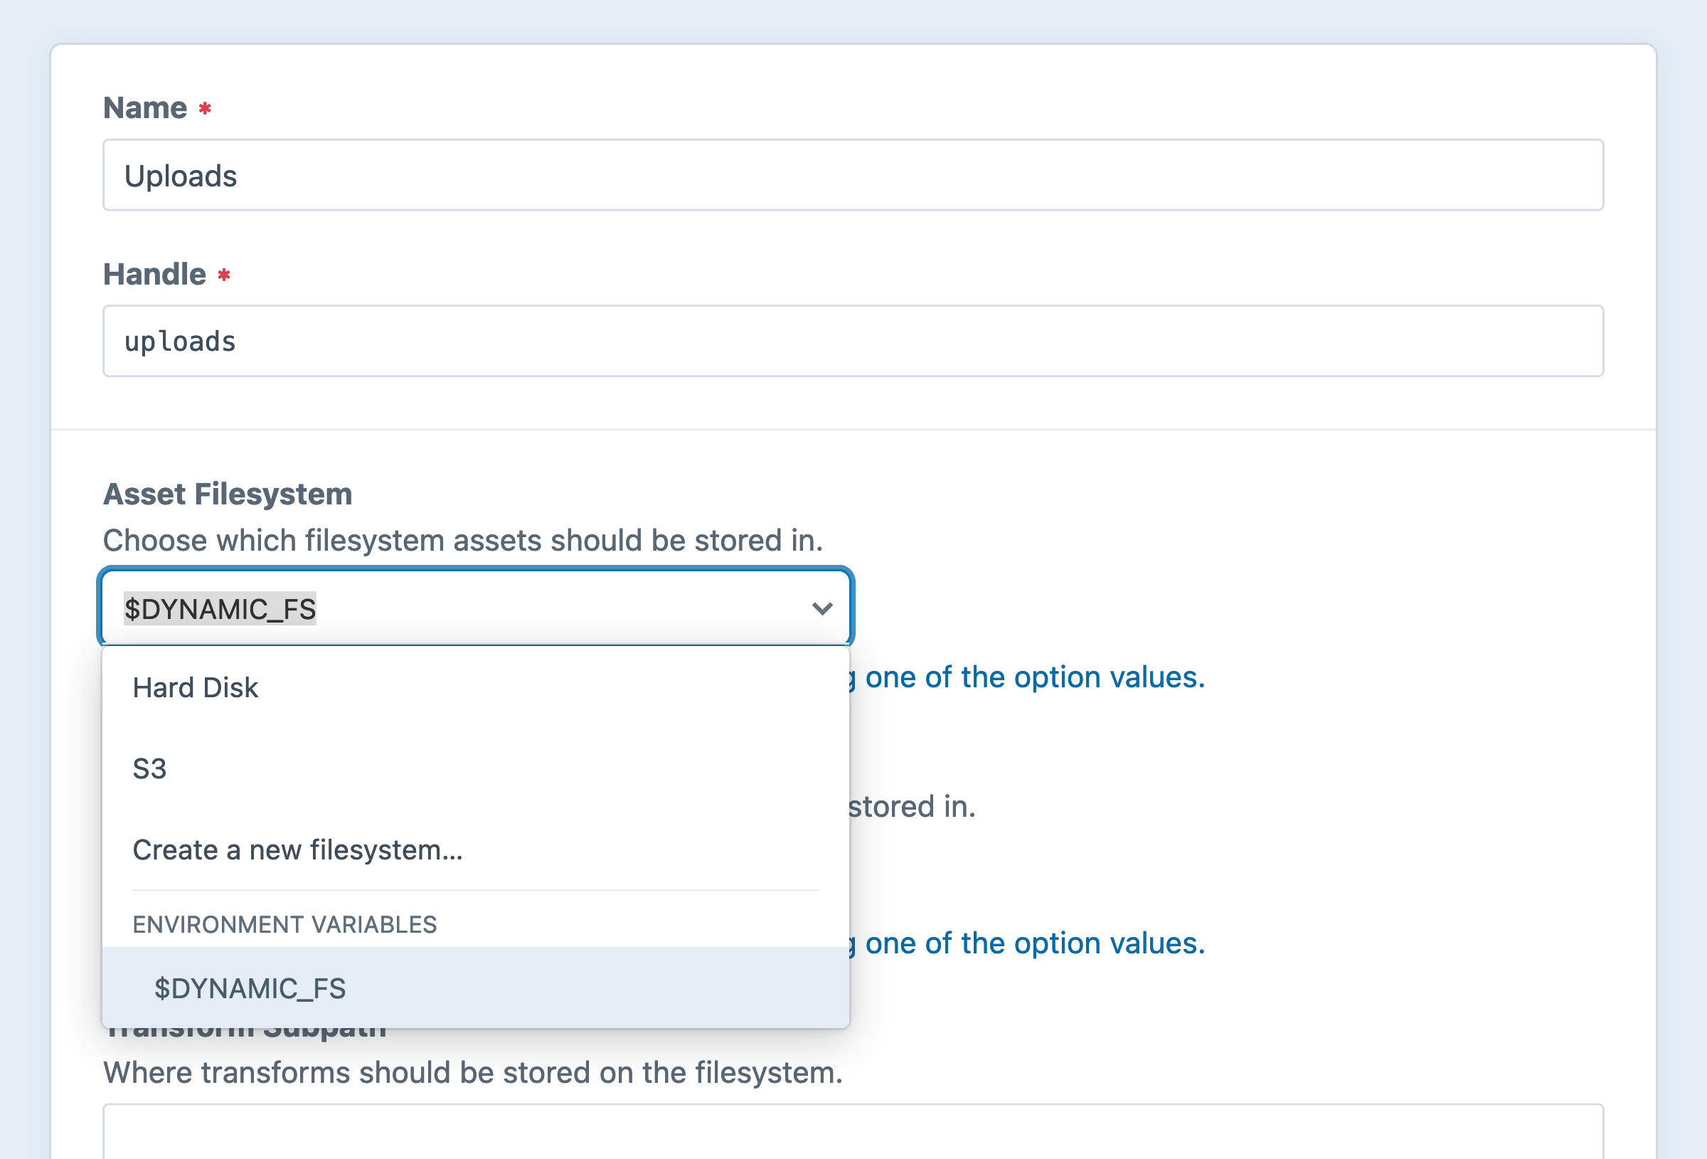
Task: Click the Asset Filesystem combo box showing $DYNAMIC_FS
Action: click(x=476, y=608)
